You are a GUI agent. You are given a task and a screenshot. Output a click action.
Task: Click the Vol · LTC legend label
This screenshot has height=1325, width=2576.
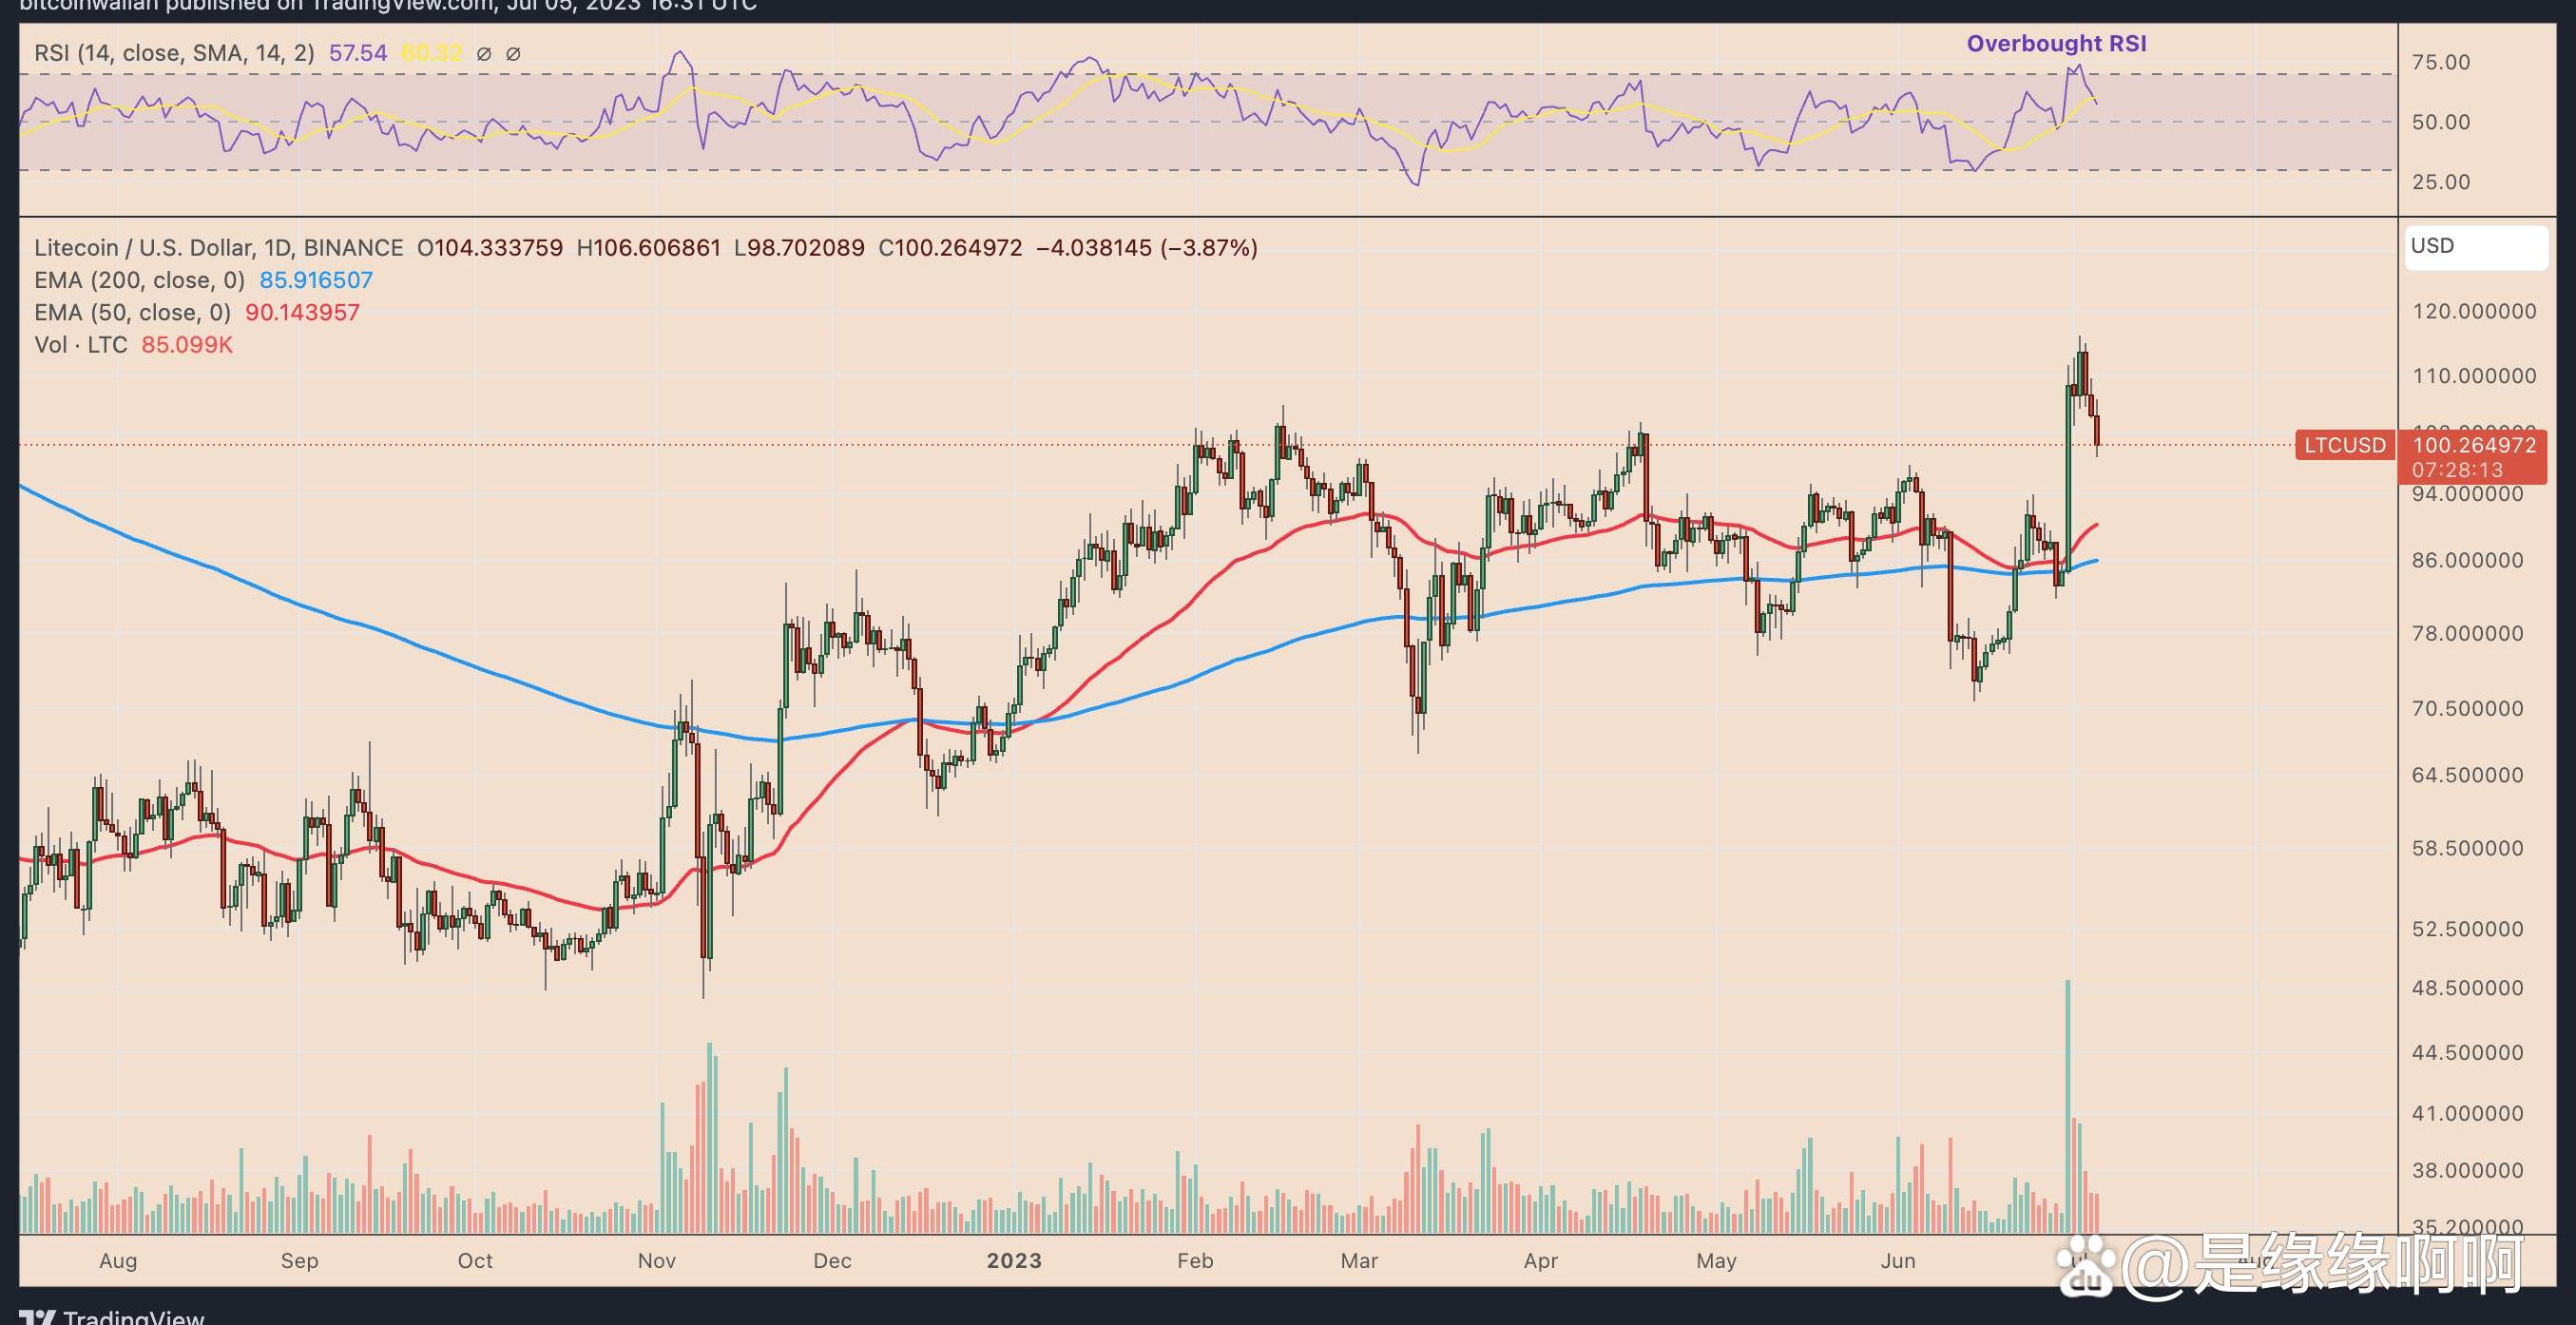(x=81, y=345)
